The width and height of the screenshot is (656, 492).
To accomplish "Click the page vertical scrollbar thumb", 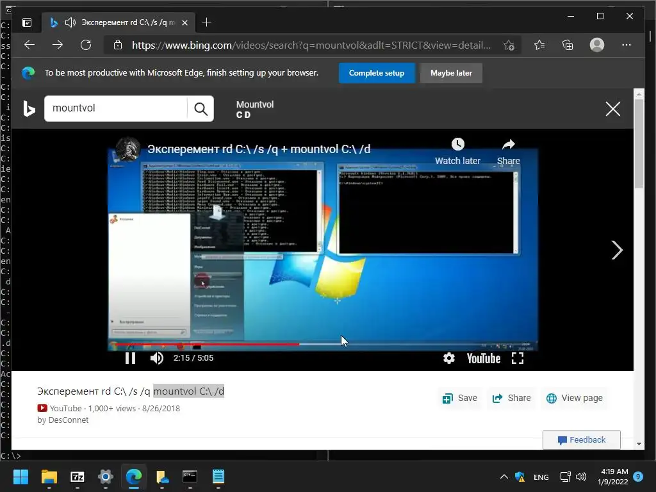I will pyautogui.click(x=639, y=143).
